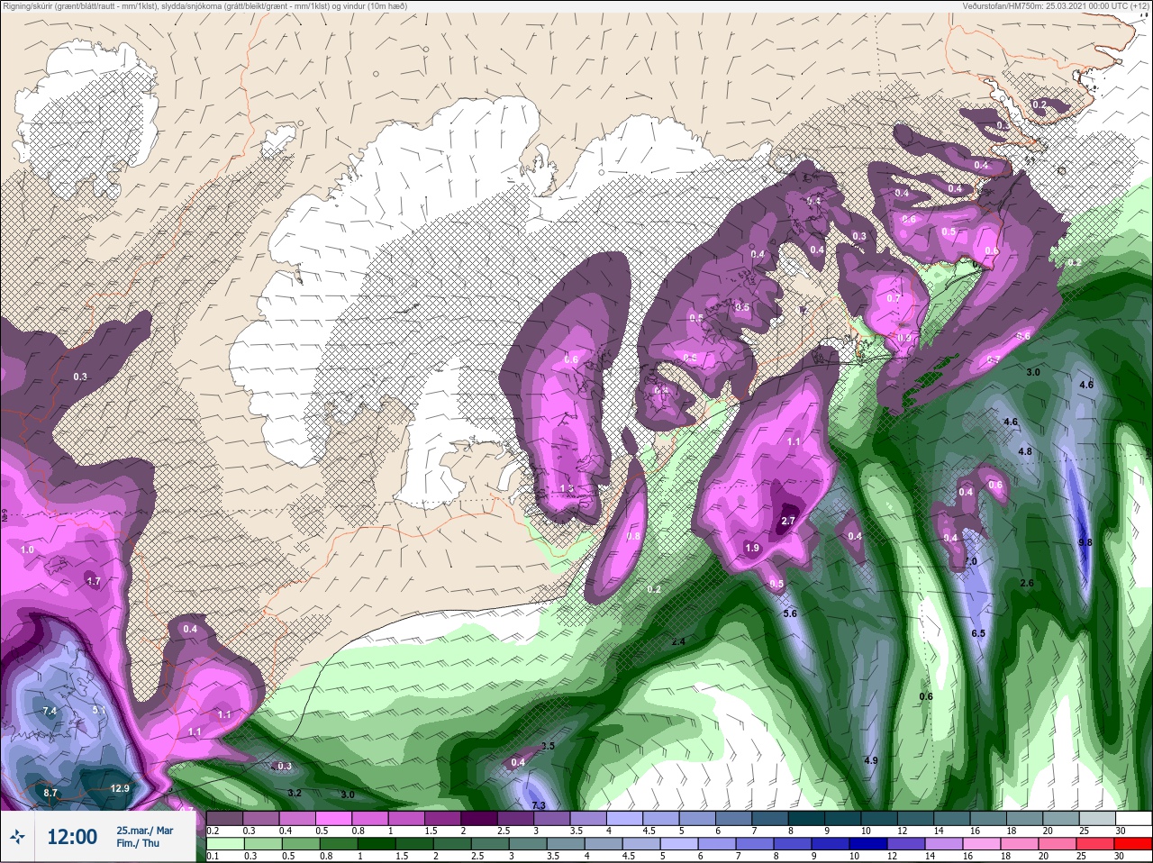Screen dimensions: 1153x863
Task: Click the 0.9 snowfall value label
Action: tap(904, 339)
